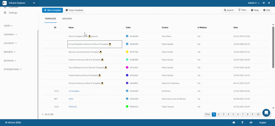
Task: Click ID cell '1115'
Action: tap(56, 91)
